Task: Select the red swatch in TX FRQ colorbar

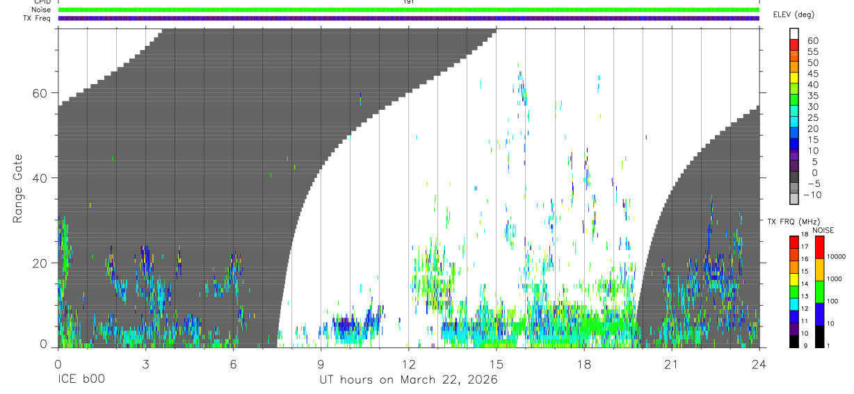Action: click(794, 242)
